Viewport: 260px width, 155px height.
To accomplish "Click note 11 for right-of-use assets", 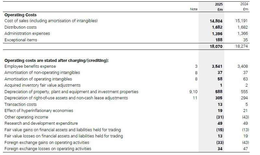I will (x=195, y=98).
